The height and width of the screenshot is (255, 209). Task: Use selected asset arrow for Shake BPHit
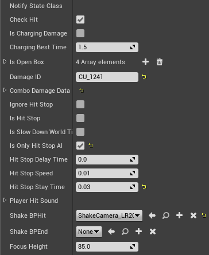[152, 215]
